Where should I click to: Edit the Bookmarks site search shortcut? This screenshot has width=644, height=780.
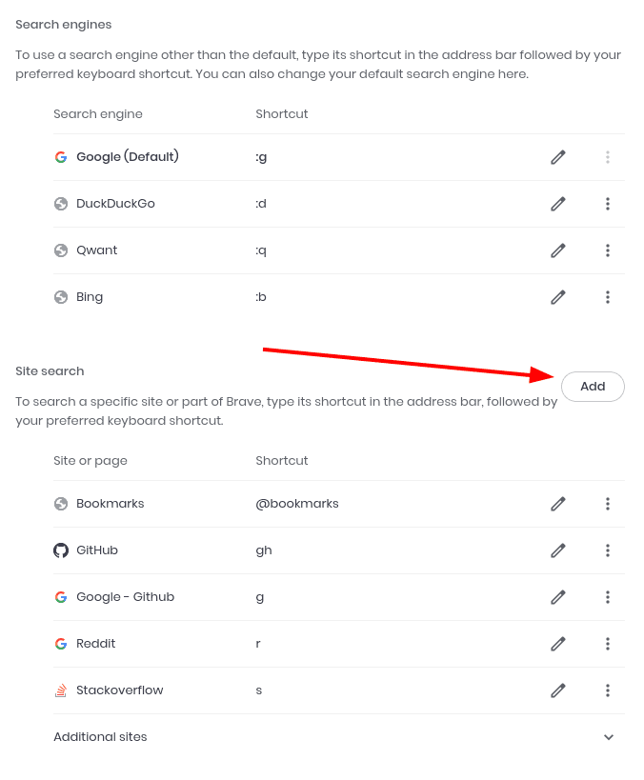[558, 504]
